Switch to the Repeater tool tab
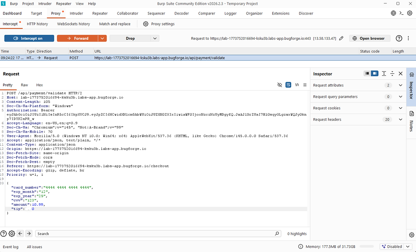This screenshot has height=252, width=416. click(x=100, y=13)
